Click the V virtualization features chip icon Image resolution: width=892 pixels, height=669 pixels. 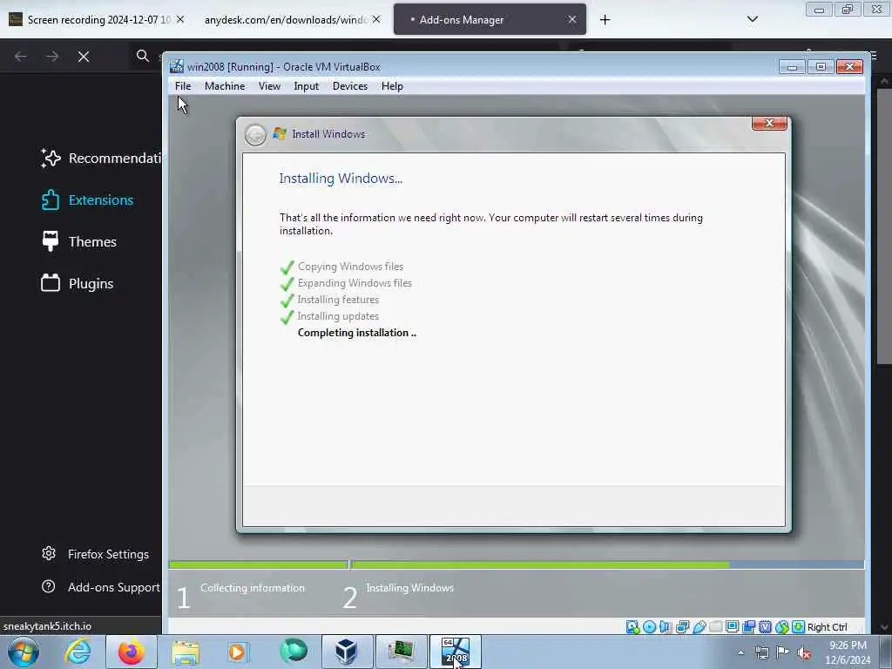765,627
